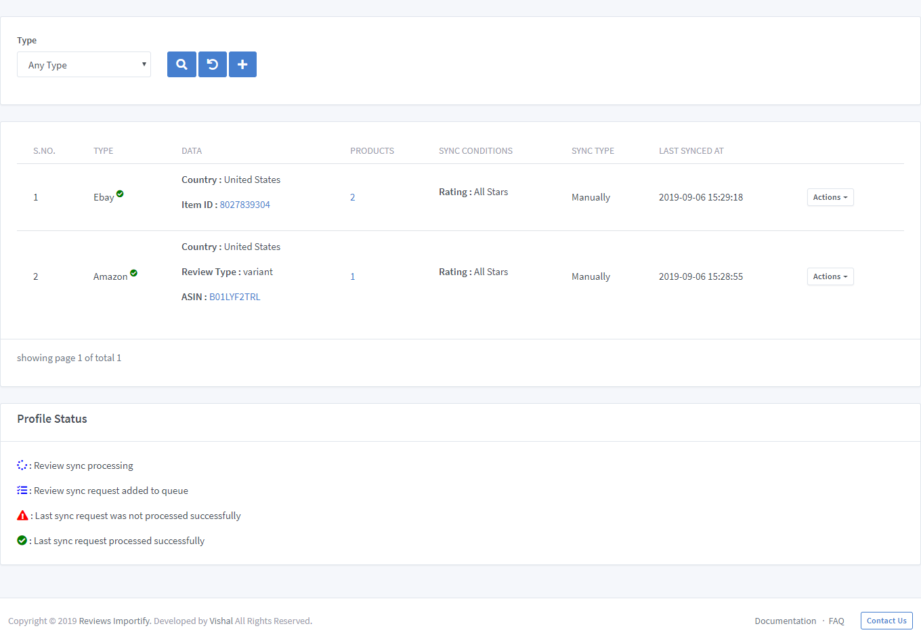
Task: Click the S.NO. column header
Action: click(44, 150)
